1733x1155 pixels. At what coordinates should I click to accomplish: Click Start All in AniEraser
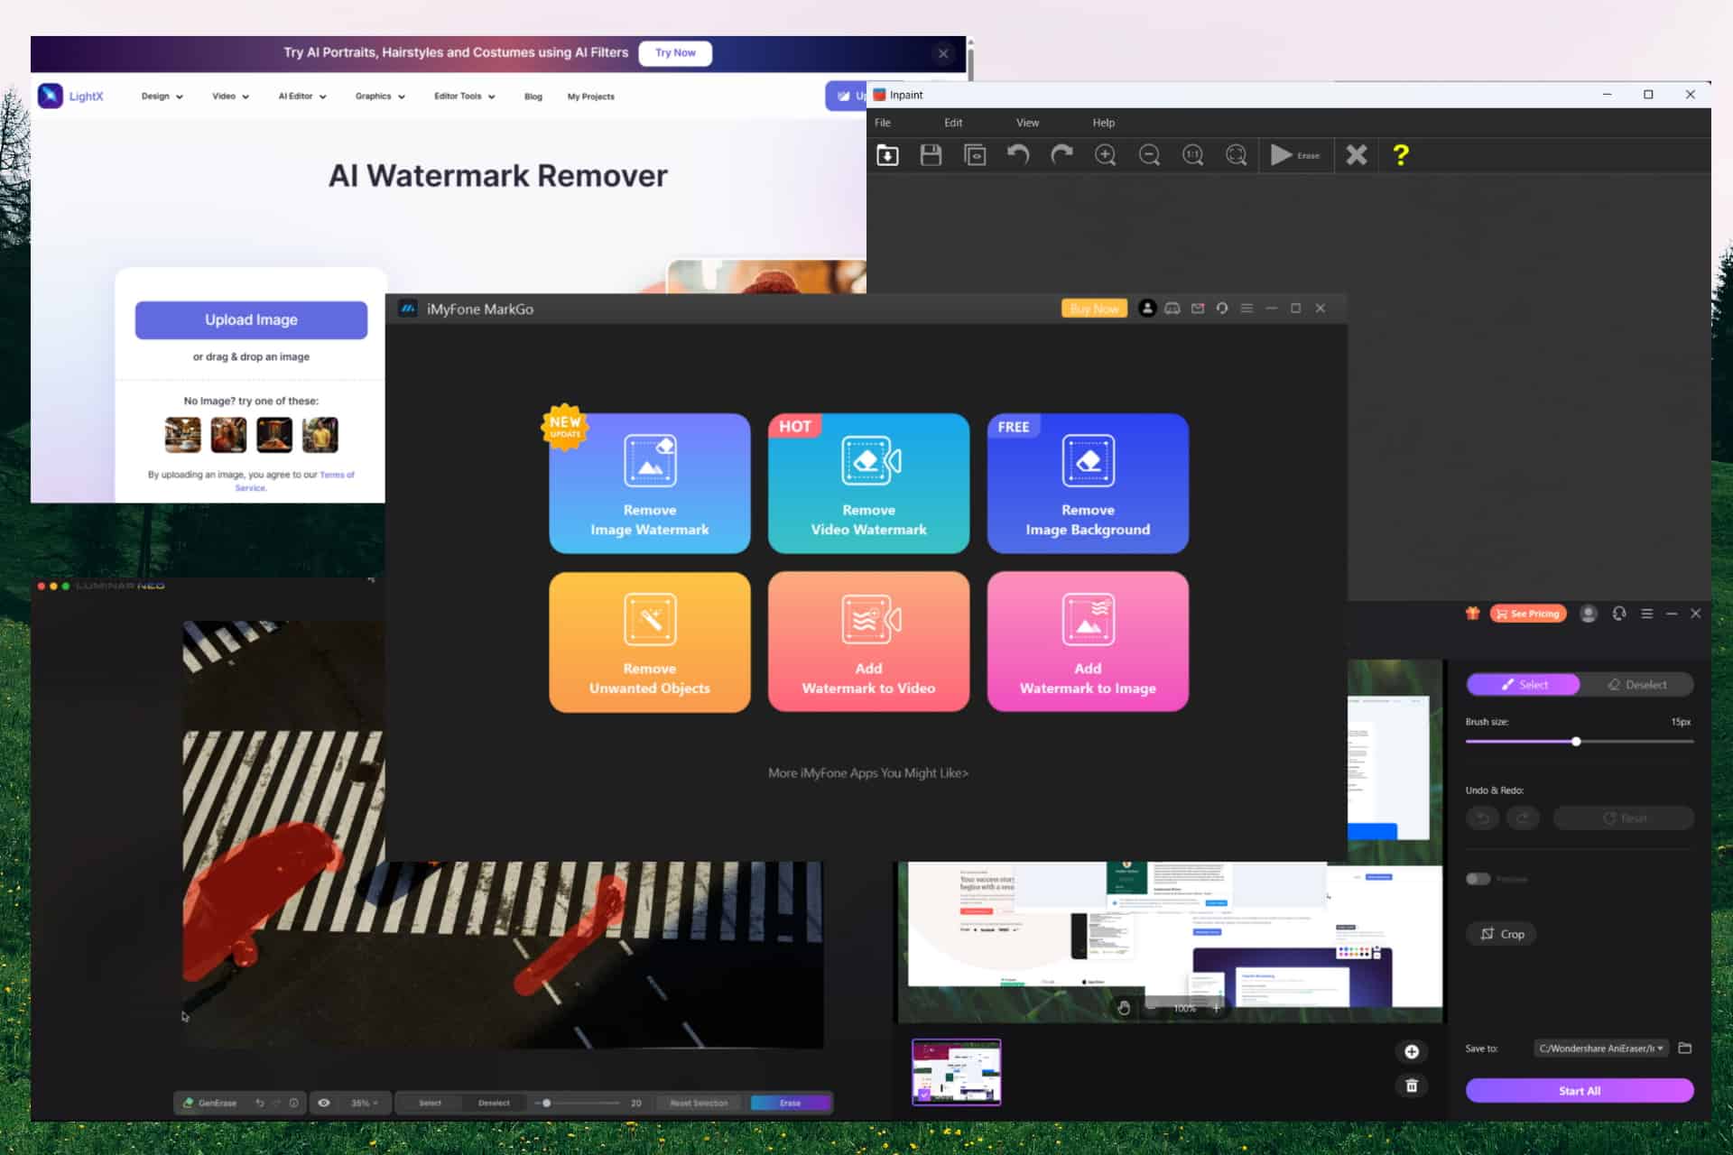click(x=1580, y=1091)
